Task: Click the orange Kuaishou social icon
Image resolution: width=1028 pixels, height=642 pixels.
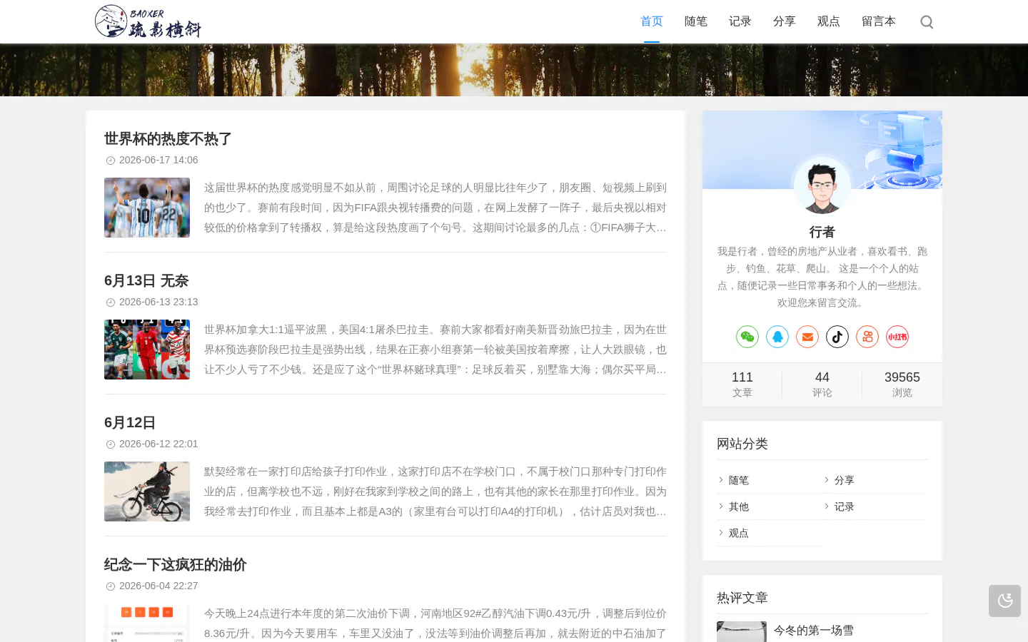Action: click(867, 337)
